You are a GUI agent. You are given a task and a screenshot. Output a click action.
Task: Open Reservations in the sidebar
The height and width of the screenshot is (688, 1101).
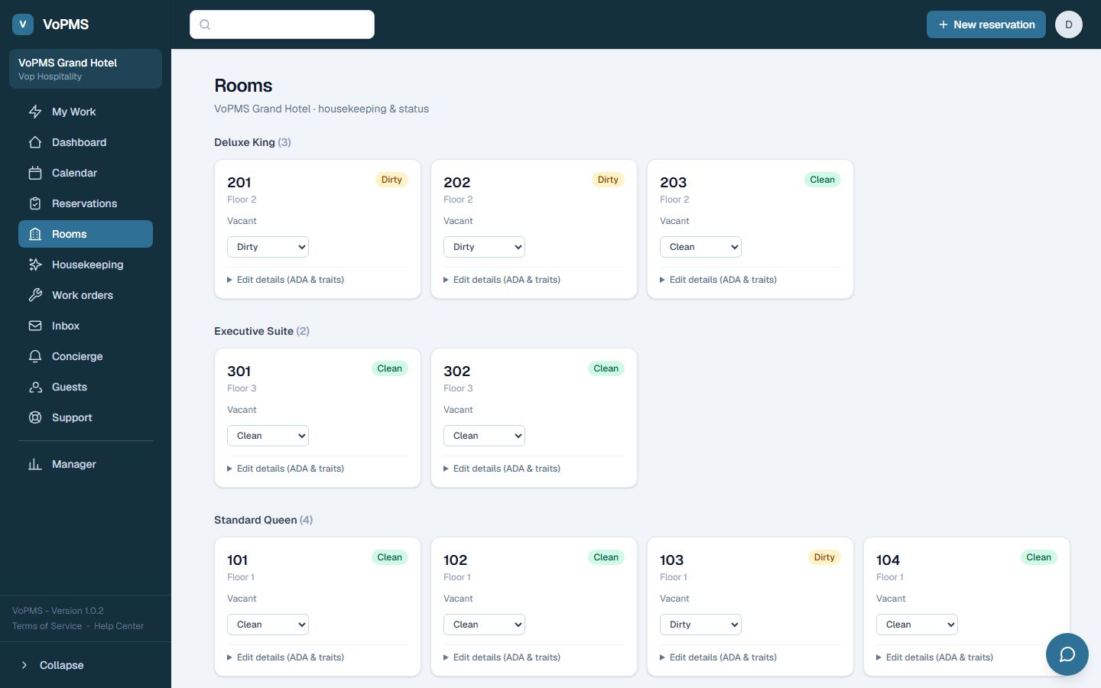click(x=86, y=203)
